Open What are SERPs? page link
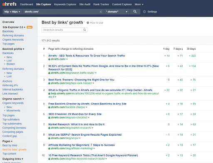Image resolution: width=213 pixels, height=163 pixels. (85, 135)
